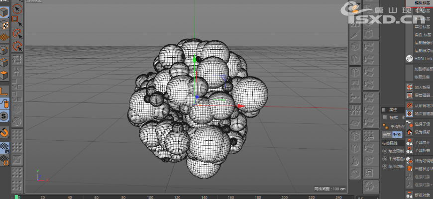The width and height of the screenshot is (433, 199).
Task: Click 群组对象 in the menu
Action: pyautogui.click(x=421, y=195)
